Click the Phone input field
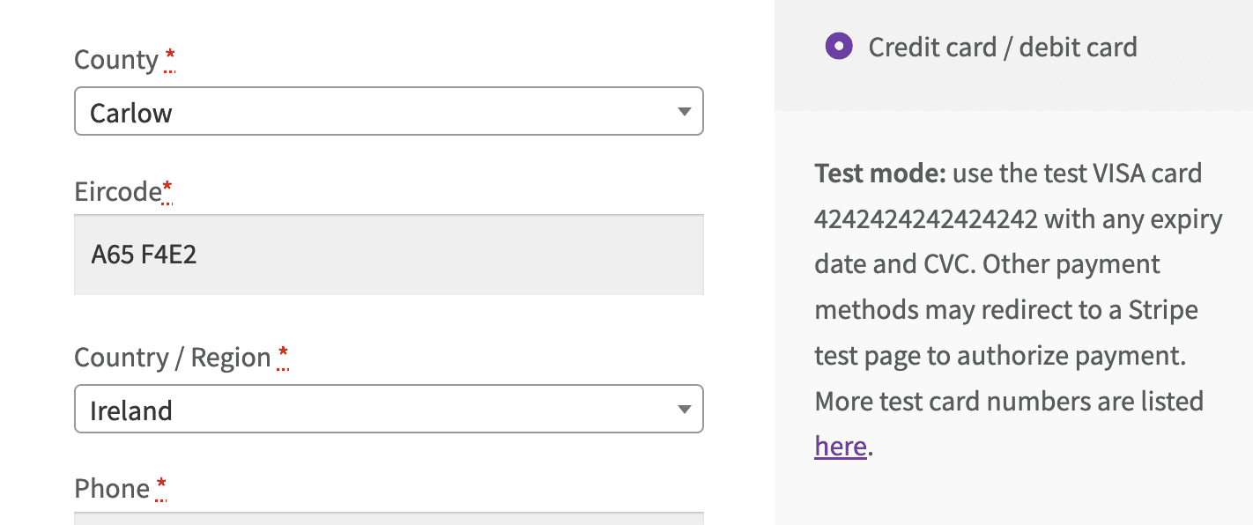The image size is (1253, 525). point(388,521)
